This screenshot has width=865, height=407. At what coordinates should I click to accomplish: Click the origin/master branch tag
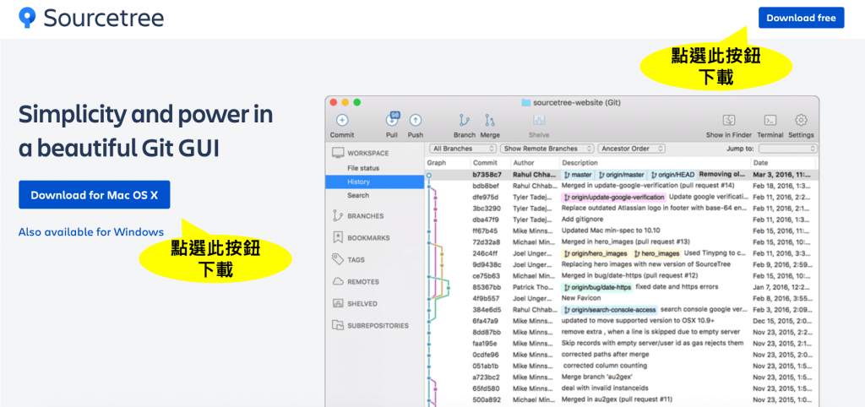621,174
